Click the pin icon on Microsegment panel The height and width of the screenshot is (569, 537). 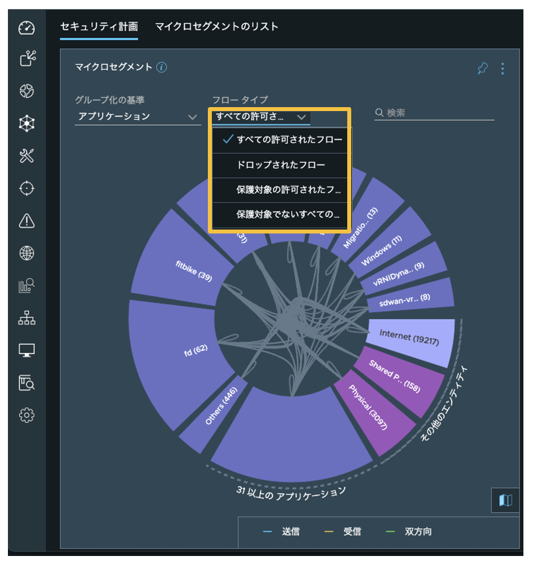pos(482,69)
